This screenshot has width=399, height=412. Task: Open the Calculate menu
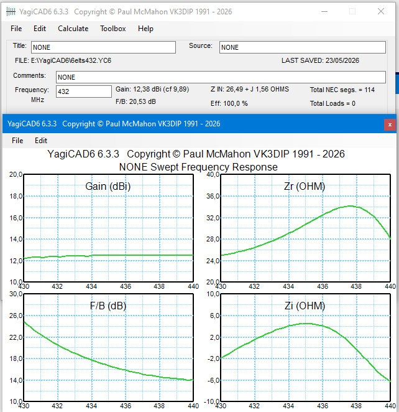(x=73, y=29)
